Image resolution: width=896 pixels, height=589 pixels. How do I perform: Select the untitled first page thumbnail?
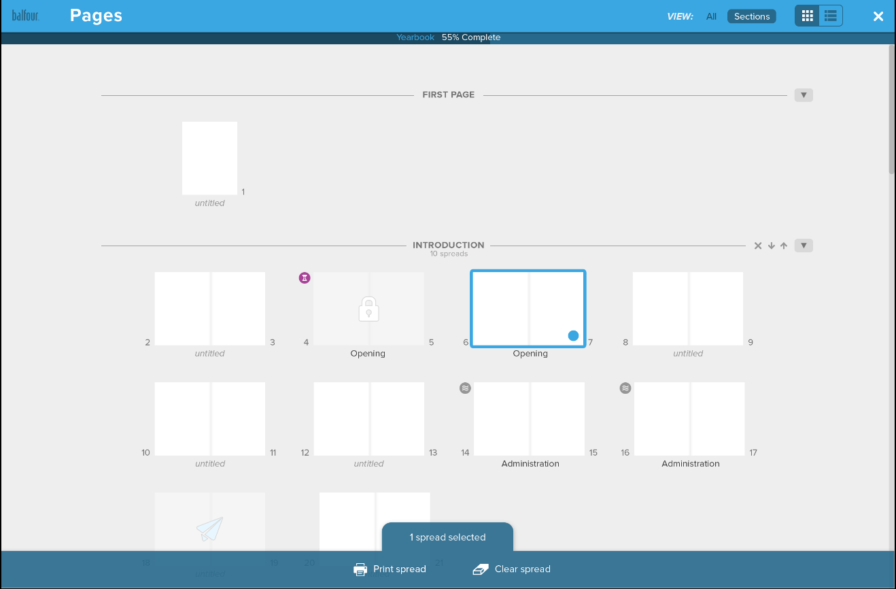pyautogui.click(x=209, y=158)
